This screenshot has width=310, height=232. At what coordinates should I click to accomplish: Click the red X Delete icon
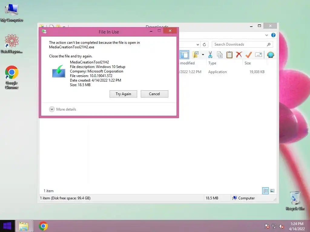point(239,54)
